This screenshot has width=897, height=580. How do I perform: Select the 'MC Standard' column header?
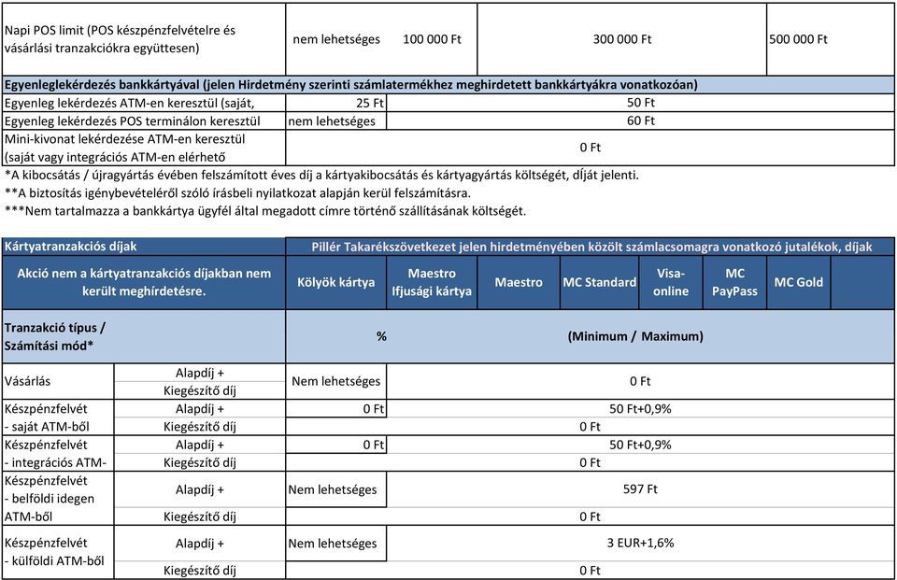coord(600,282)
